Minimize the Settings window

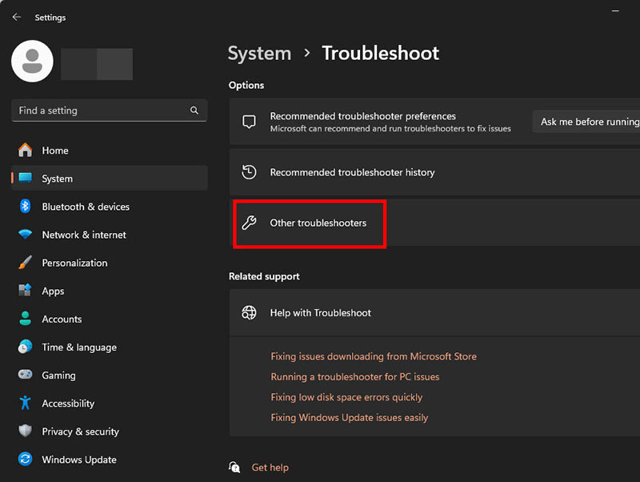point(615,11)
